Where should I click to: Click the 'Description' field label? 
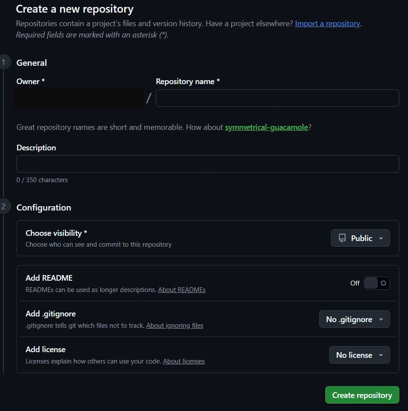coord(36,148)
